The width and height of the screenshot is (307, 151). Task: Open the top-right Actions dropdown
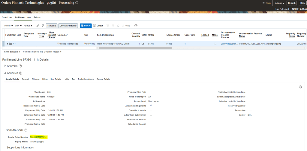[279, 3]
